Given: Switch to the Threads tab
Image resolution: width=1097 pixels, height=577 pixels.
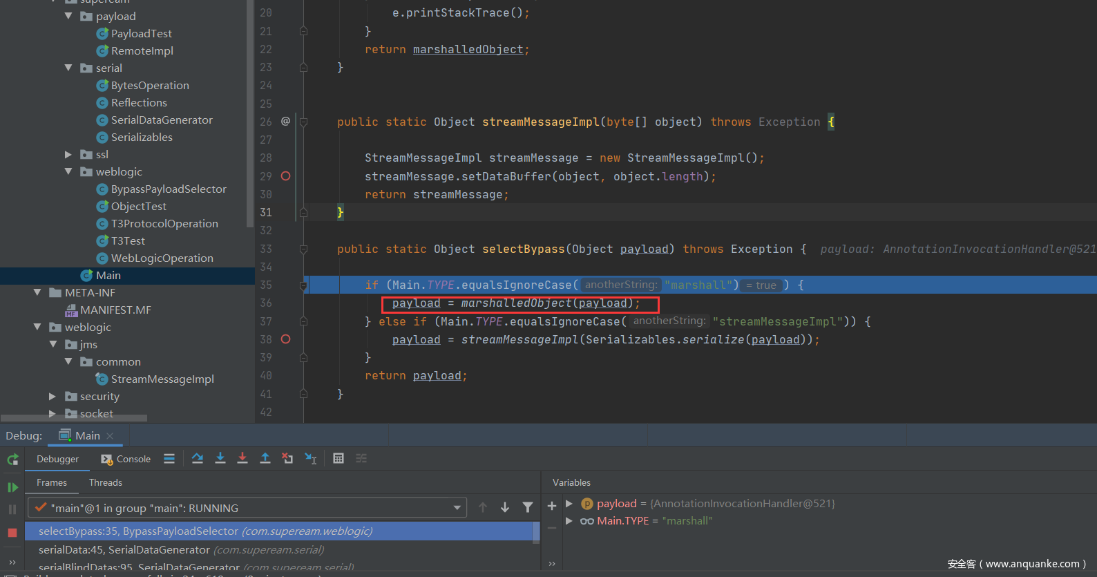Looking at the screenshot, I should [106, 483].
